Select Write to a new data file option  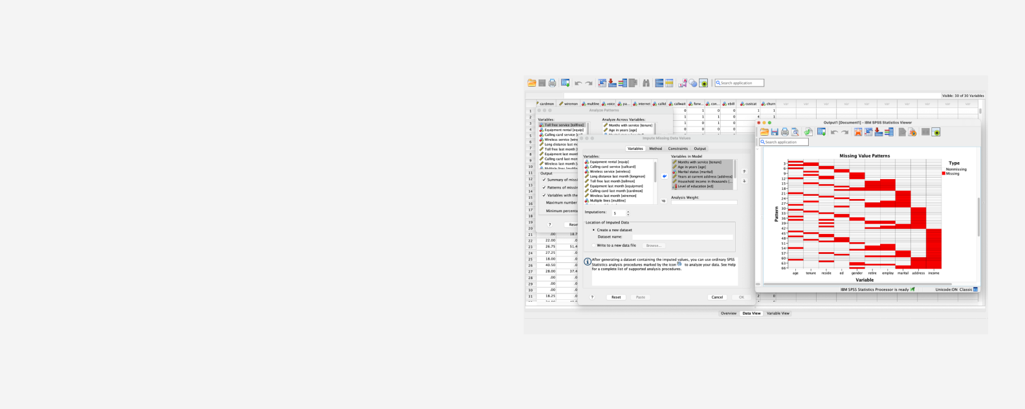tap(593, 246)
